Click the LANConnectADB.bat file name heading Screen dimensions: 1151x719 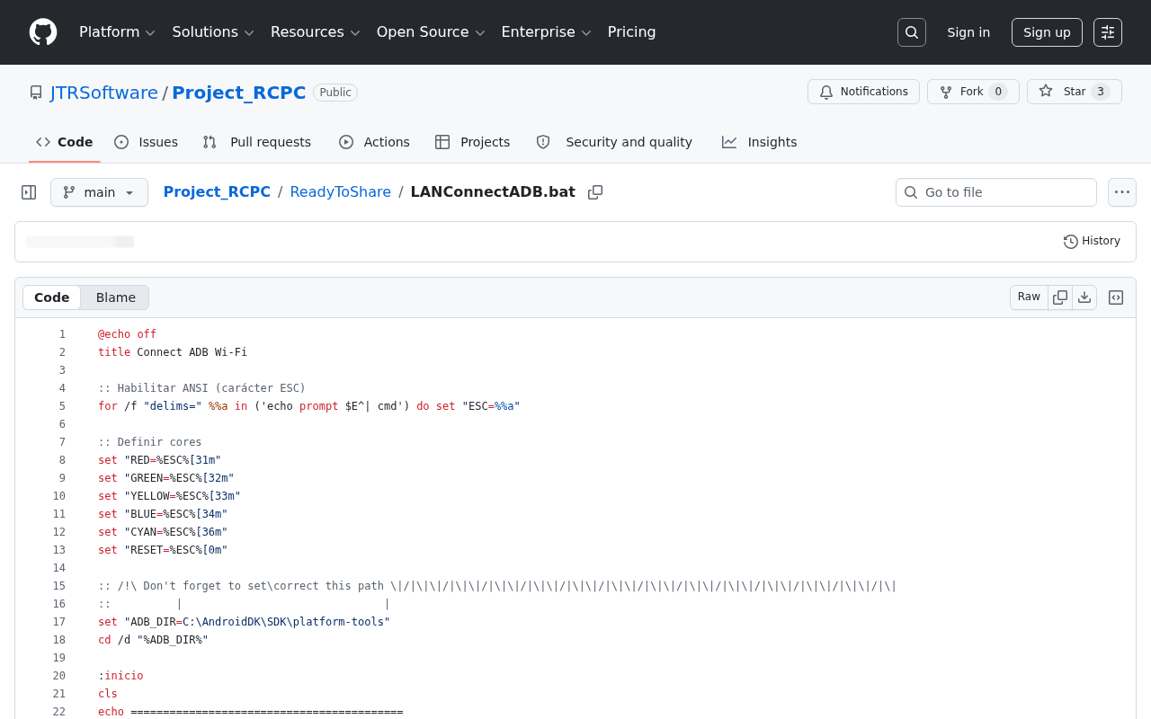[x=493, y=192]
